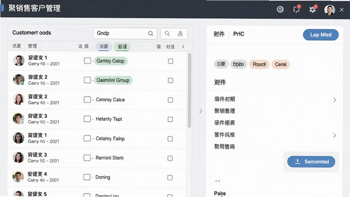Collapse panel with the middle divider chevron
Viewport: 350px width, 197px height.
201,111
